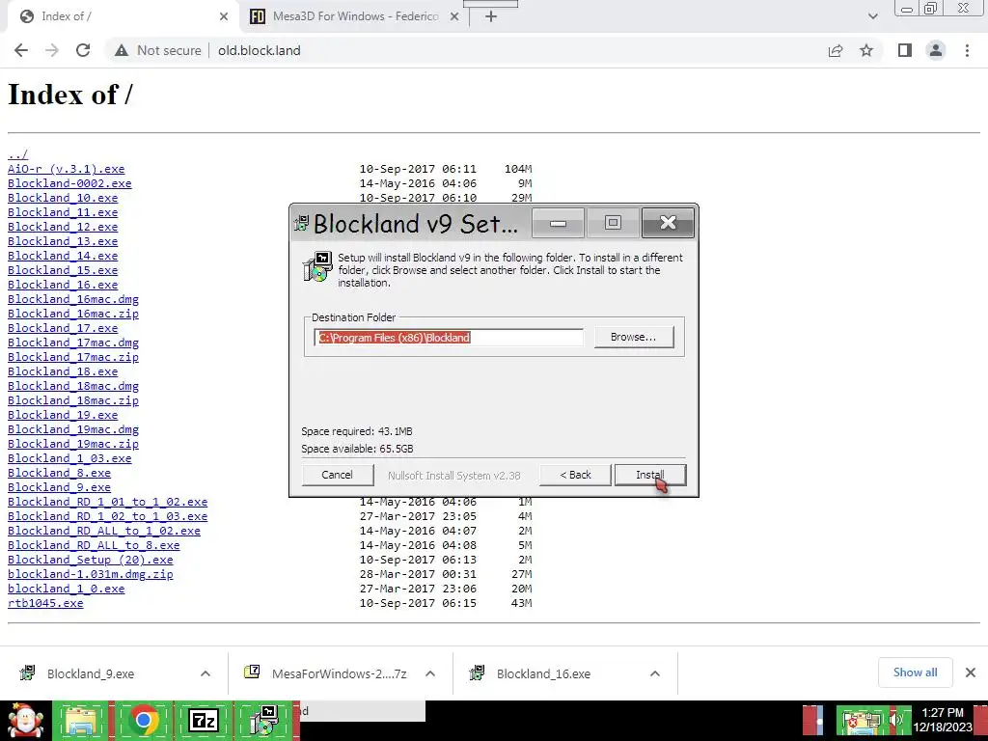Click the volume speaker tray icon
Image resolution: width=988 pixels, height=741 pixels.
point(897,720)
